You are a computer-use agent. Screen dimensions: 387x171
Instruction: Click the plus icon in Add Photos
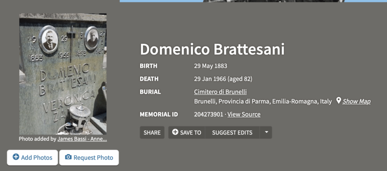[16, 157]
